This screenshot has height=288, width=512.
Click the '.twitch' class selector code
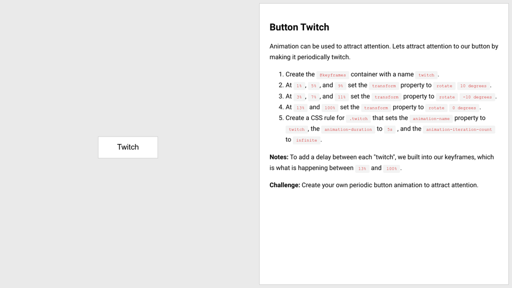[x=358, y=119]
